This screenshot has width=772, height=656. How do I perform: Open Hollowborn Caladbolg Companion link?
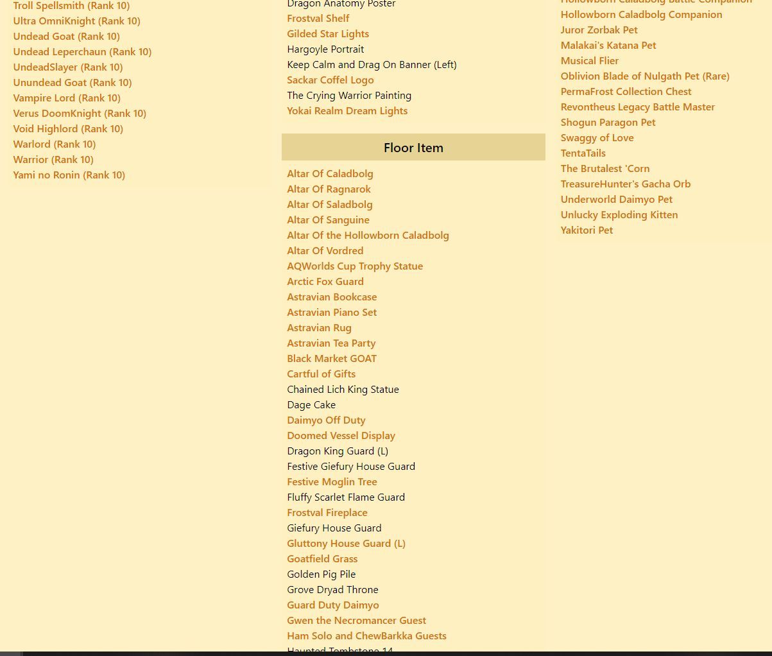coord(641,14)
